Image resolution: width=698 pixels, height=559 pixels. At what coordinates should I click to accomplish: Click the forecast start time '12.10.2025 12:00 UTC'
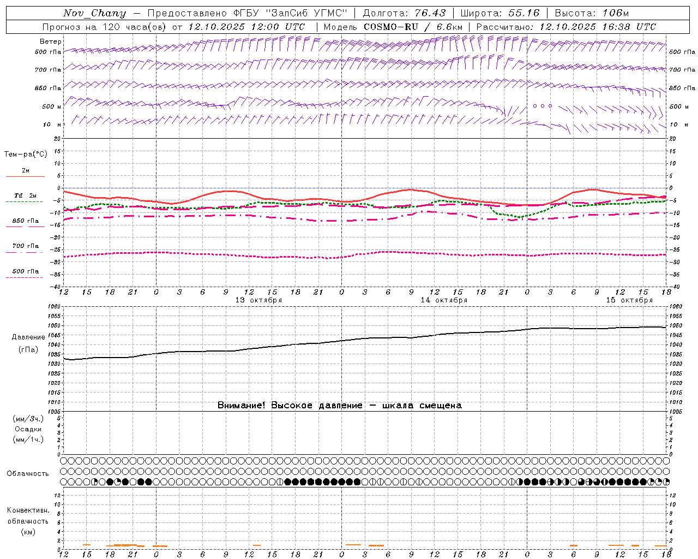click(246, 27)
